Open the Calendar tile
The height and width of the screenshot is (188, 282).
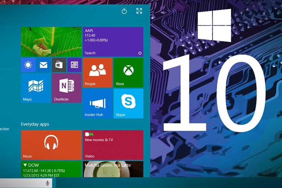pos(74,65)
